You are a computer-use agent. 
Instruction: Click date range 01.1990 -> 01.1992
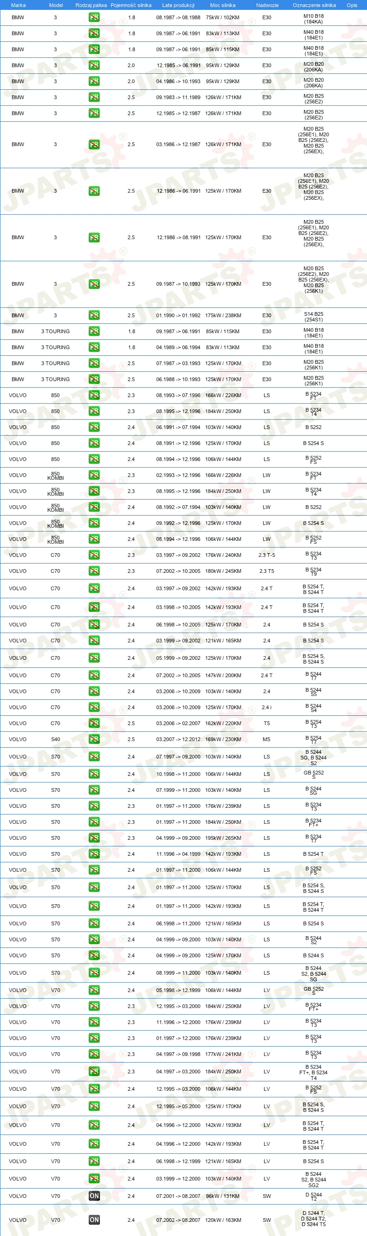[x=178, y=316]
